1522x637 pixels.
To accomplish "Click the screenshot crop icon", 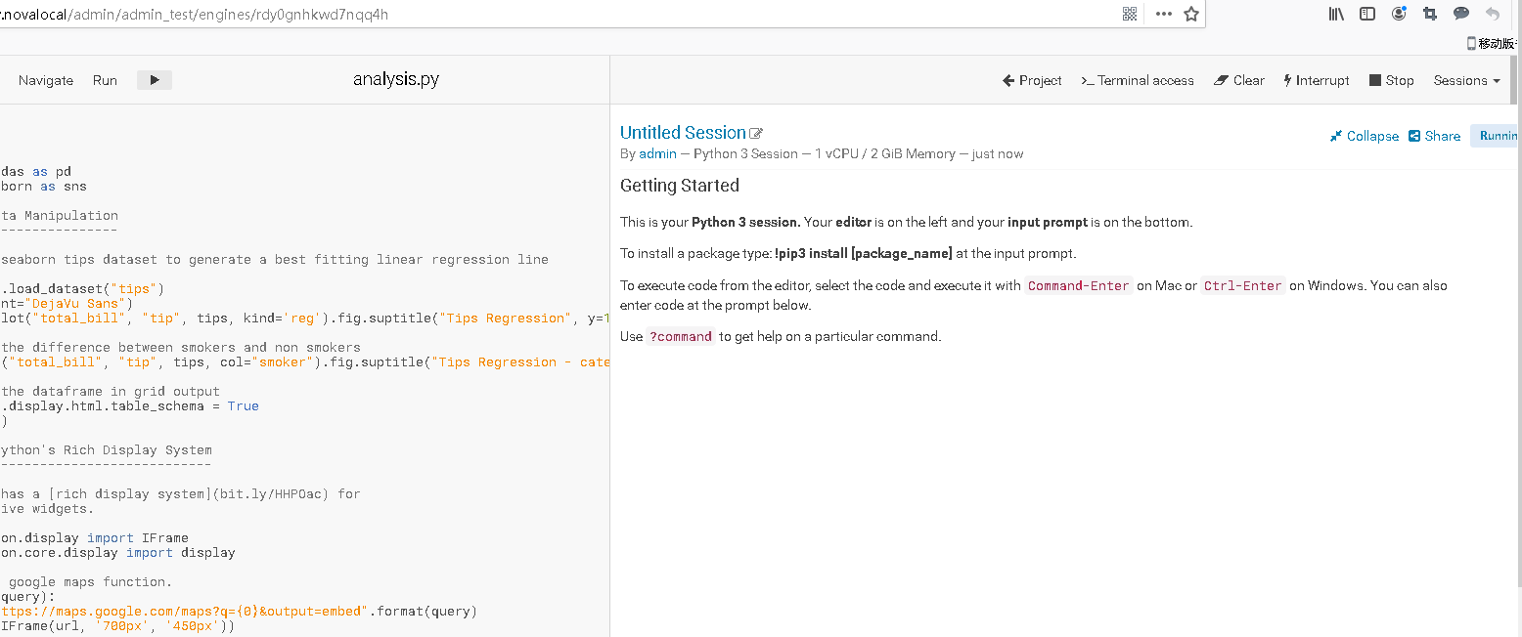I will coord(1430,14).
